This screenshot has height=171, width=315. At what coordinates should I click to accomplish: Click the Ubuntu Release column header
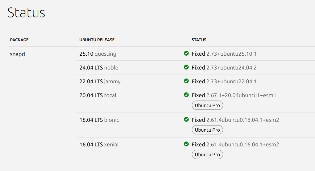(x=97, y=40)
